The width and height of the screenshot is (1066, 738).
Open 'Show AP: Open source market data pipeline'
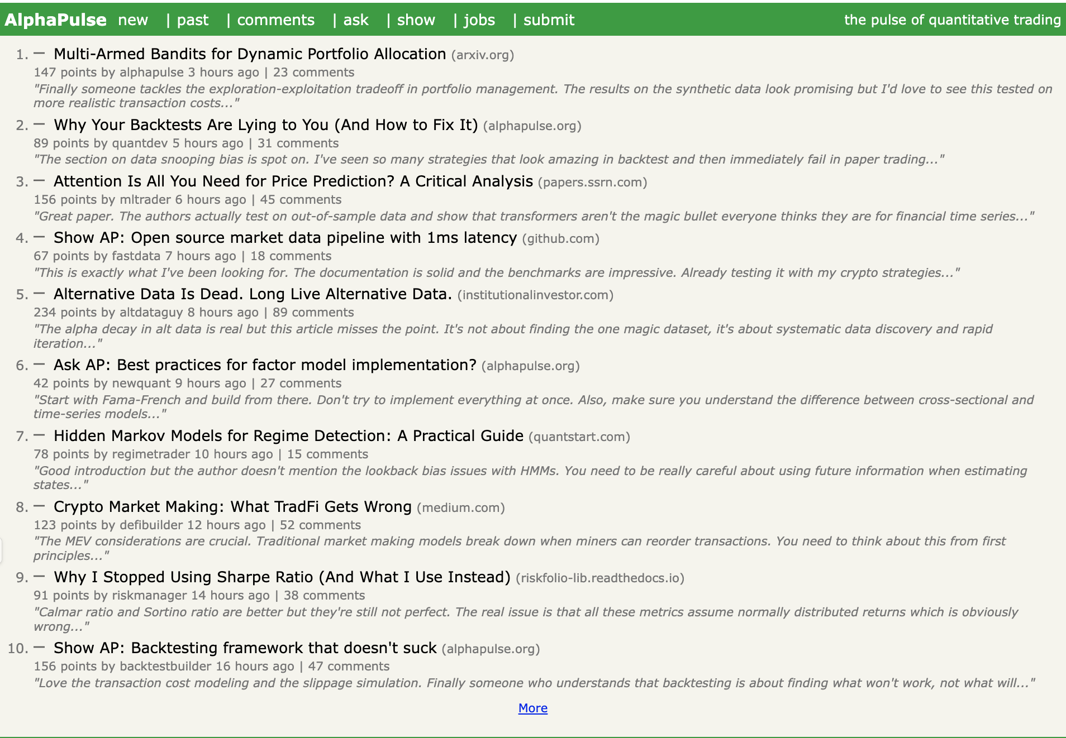pos(285,238)
